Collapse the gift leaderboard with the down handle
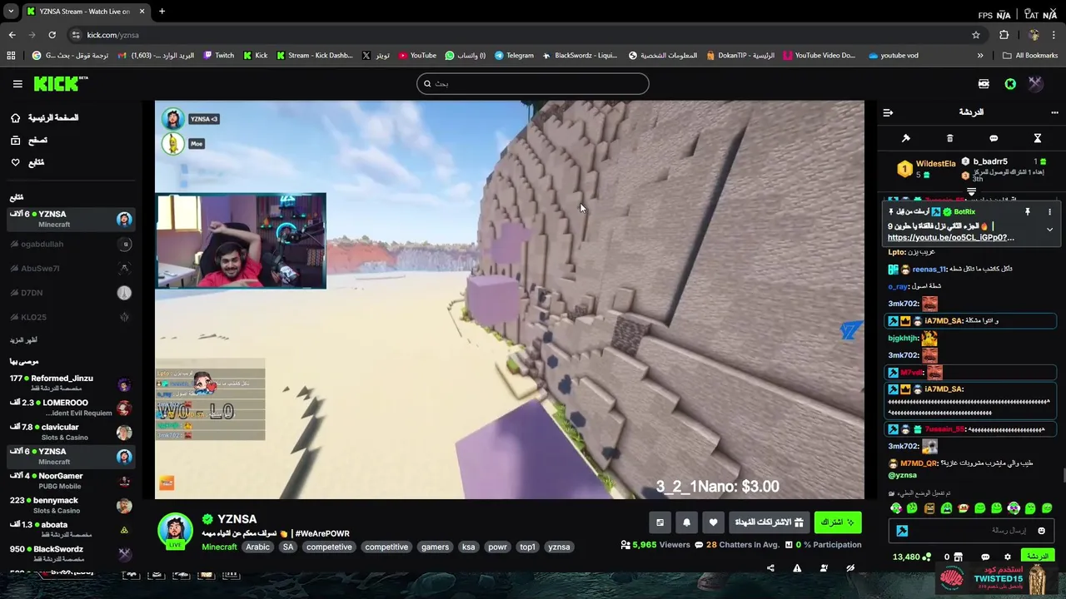Viewport: 1066px width, 599px height. pos(971,192)
